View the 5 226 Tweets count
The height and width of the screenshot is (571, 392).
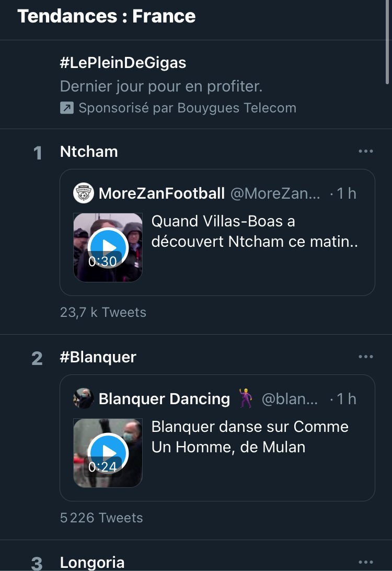(101, 518)
